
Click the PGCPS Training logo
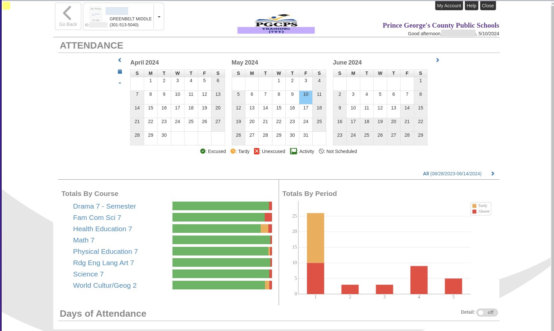point(276,24)
